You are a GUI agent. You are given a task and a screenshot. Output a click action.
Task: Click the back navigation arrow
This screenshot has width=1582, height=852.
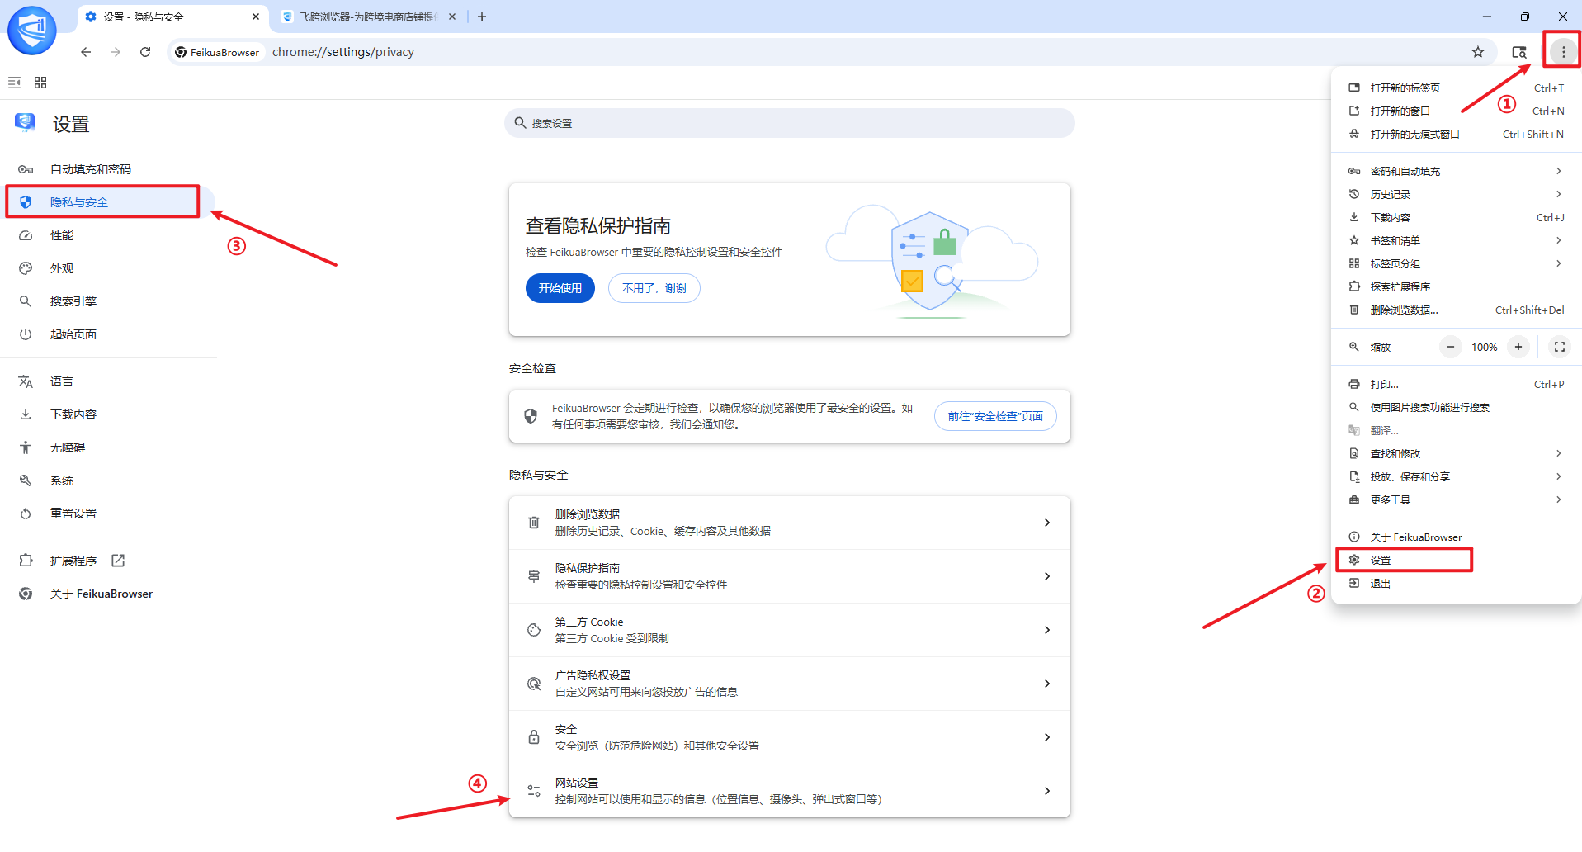click(x=86, y=52)
